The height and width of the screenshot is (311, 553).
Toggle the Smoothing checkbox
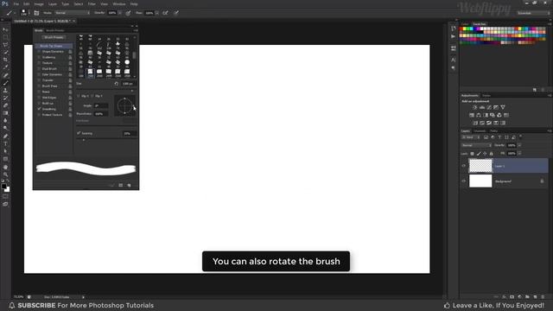point(39,109)
